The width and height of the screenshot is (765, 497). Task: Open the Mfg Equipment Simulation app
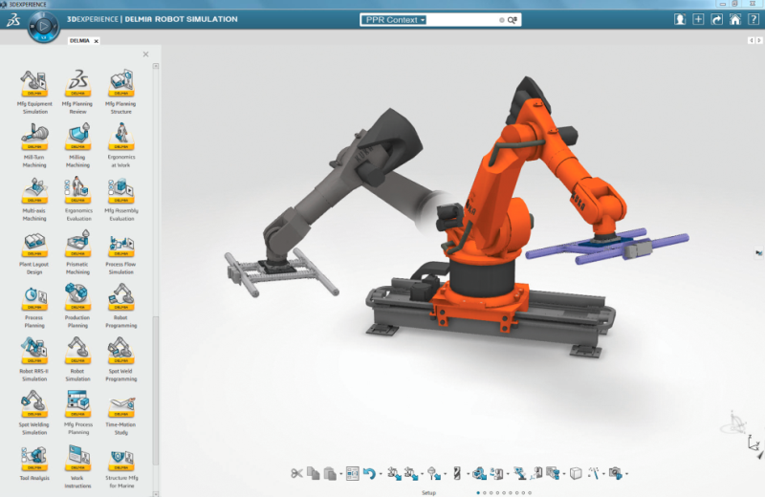[34, 92]
